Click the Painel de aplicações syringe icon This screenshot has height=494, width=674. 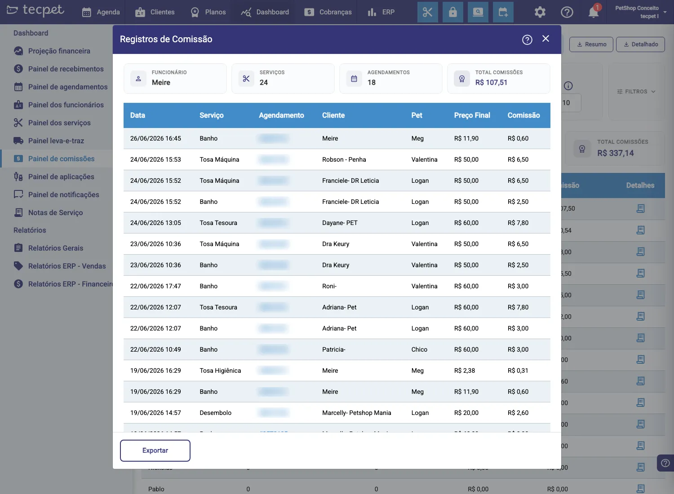18,176
